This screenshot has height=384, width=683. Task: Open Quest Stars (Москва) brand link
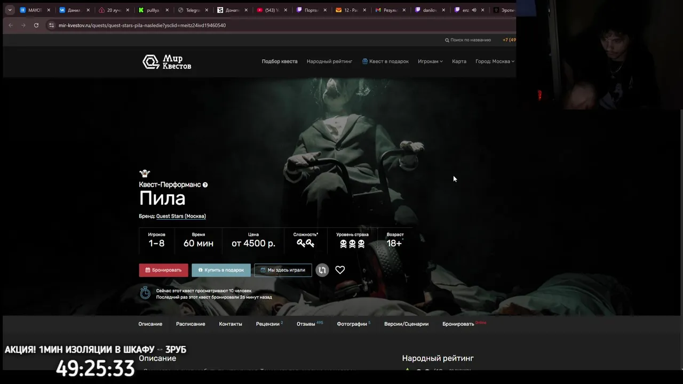click(x=181, y=216)
